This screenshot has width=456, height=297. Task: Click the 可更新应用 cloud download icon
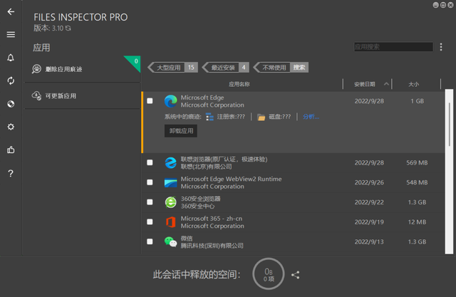pos(36,95)
